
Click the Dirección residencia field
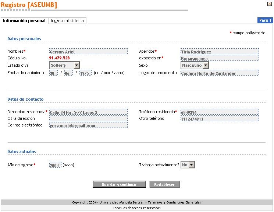[x=88, y=112]
